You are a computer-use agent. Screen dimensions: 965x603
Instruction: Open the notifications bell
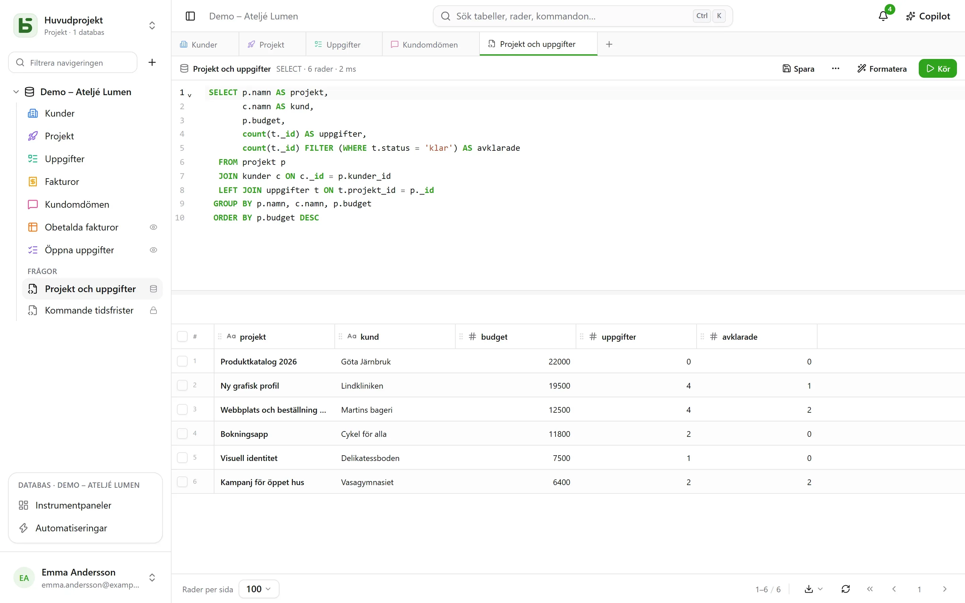pos(883,16)
